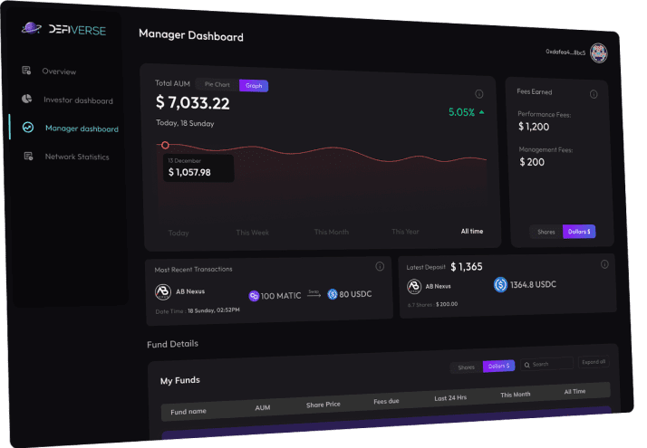Click the Latest Deposit info icon
Image resolution: width=647 pixels, height=448 pixels.
[x=604, y=264]
